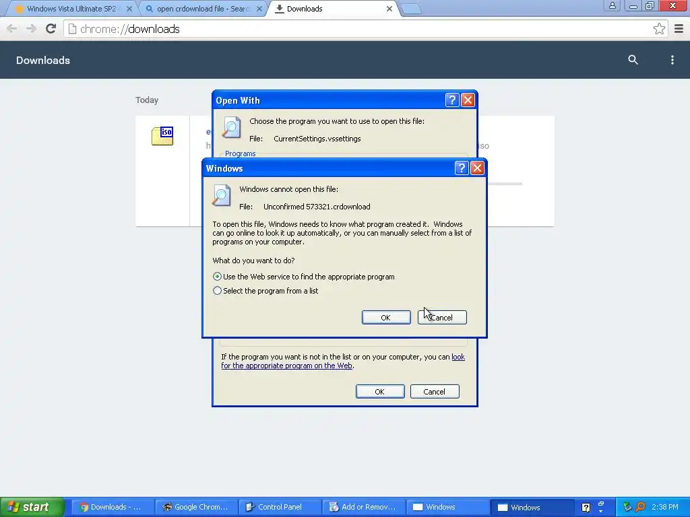The image size is (690, 517).
Task: Search downloads with the magnifier icon
Action: click(633, 60)
